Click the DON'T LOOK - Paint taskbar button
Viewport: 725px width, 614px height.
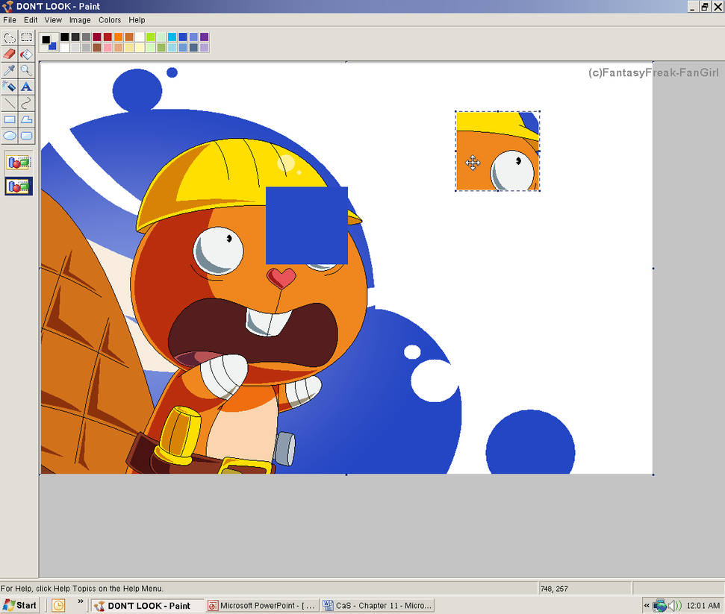[x=147, y=605]
